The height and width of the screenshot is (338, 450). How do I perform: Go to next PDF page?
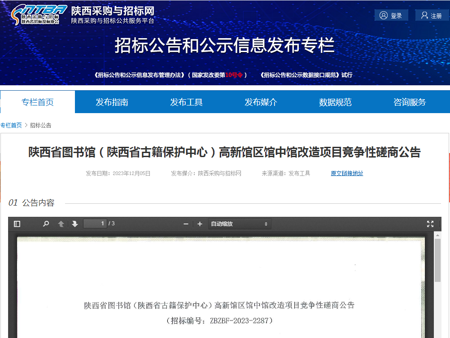(74, 224)
